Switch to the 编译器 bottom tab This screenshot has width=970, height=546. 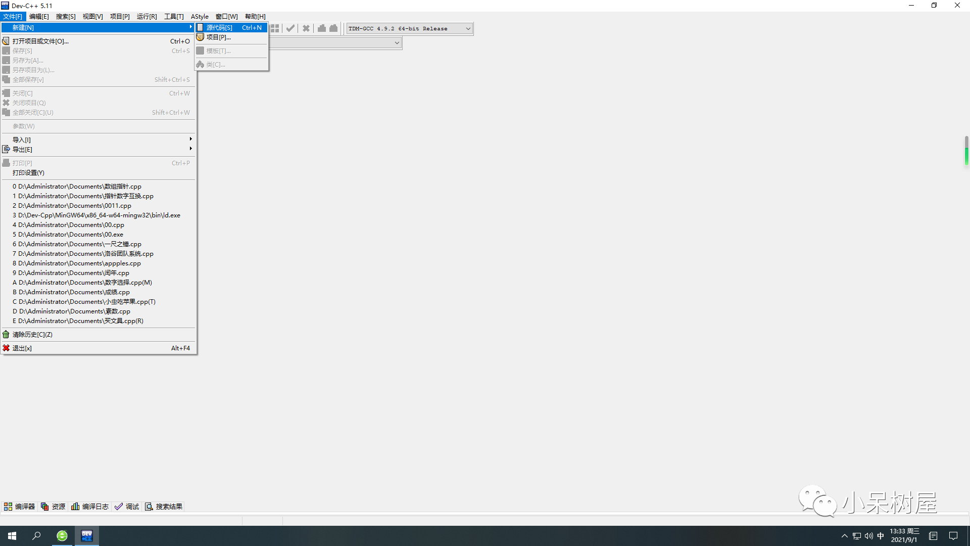coord(20,507)
